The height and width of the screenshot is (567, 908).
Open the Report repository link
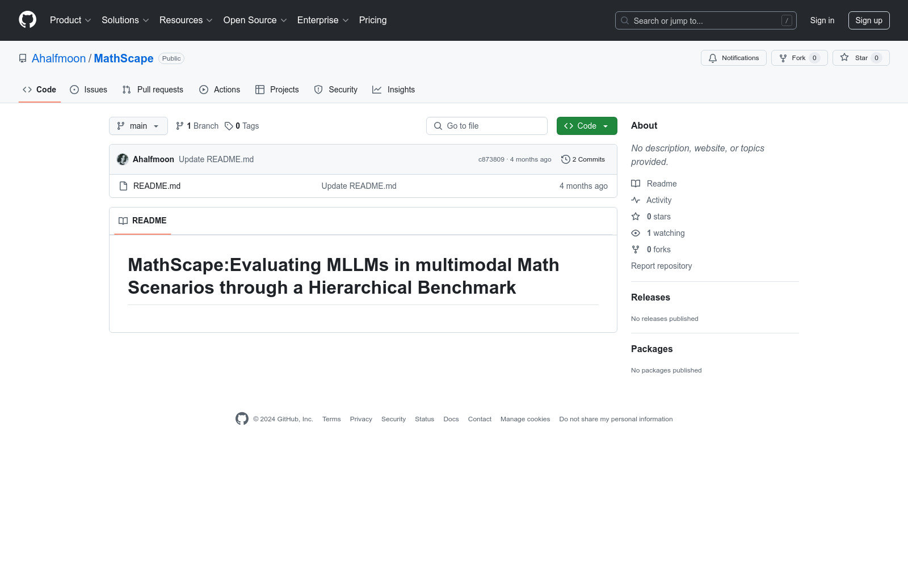(661, 266)
